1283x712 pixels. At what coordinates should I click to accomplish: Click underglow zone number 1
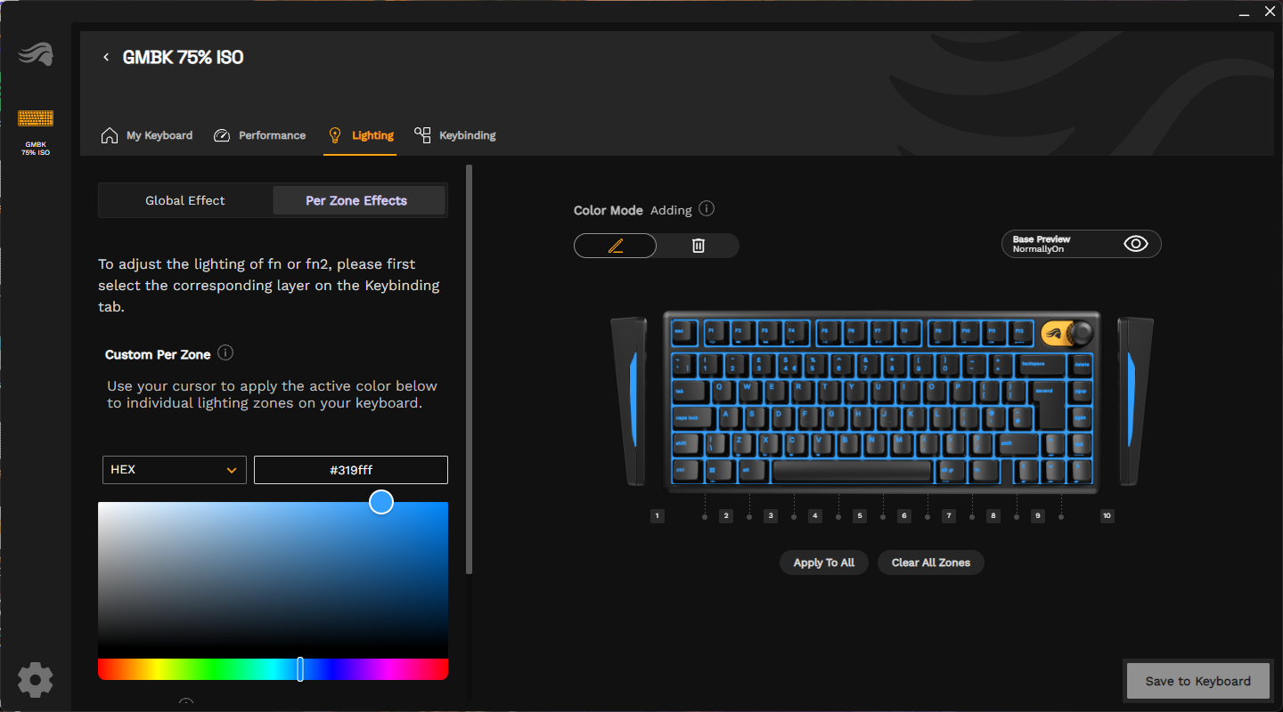(658, 515)
